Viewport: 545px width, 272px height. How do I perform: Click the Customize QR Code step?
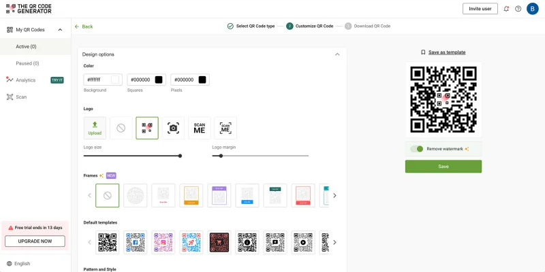[x=310, y=26]
